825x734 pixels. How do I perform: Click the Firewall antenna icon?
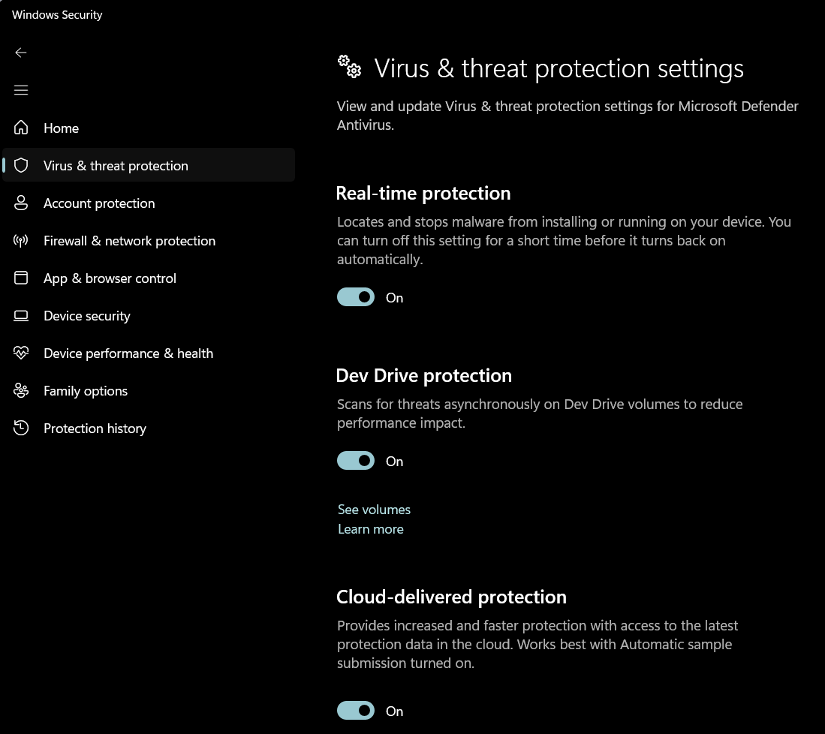[21, 241]
